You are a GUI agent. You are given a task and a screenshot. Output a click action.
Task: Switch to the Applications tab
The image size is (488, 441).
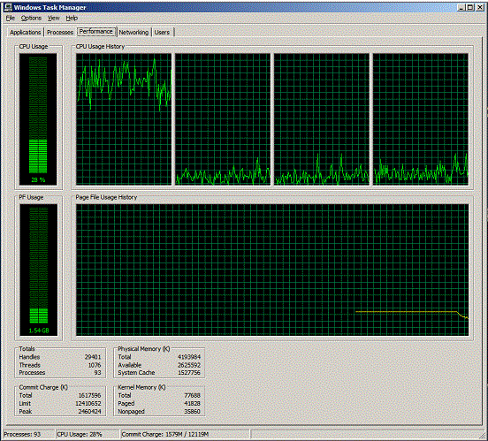point(26,32)
